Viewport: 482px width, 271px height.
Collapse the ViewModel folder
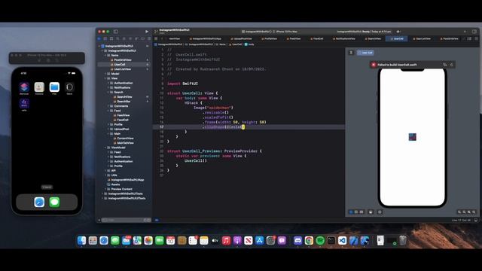pyautogui.click(x=105, y=148)
